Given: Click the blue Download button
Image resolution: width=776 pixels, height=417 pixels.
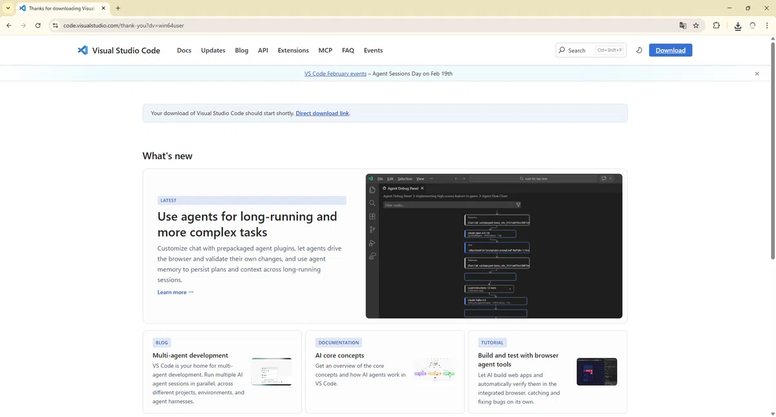Looking at the screenshot, I should click(671, 50).
